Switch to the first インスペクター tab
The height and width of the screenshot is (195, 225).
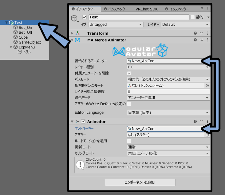coord(85,9)
